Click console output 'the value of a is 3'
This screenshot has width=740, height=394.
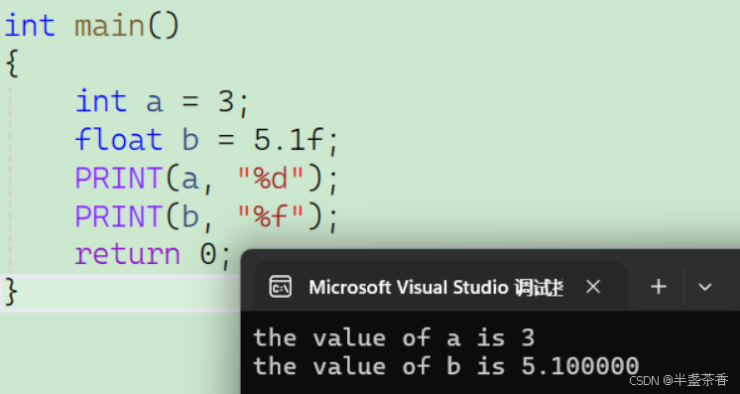[x=394, y=338]
